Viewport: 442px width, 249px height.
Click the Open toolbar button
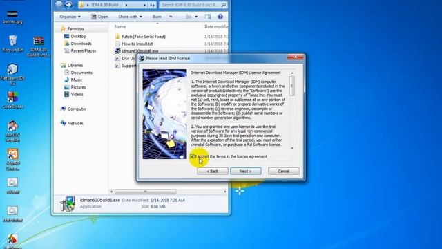point(99,17)
